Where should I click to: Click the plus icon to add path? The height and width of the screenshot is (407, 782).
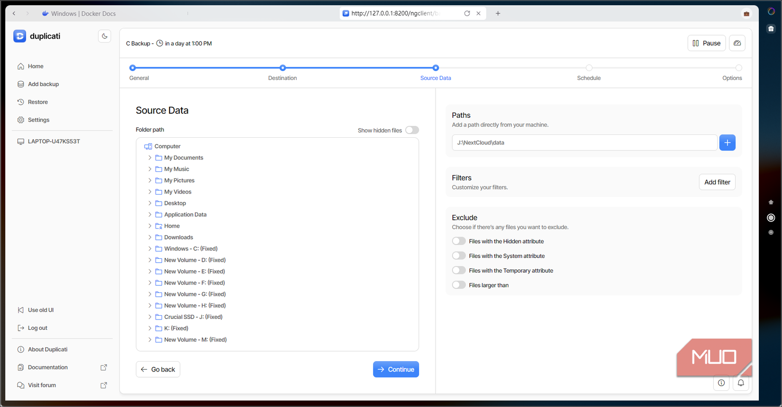(727, 142)
